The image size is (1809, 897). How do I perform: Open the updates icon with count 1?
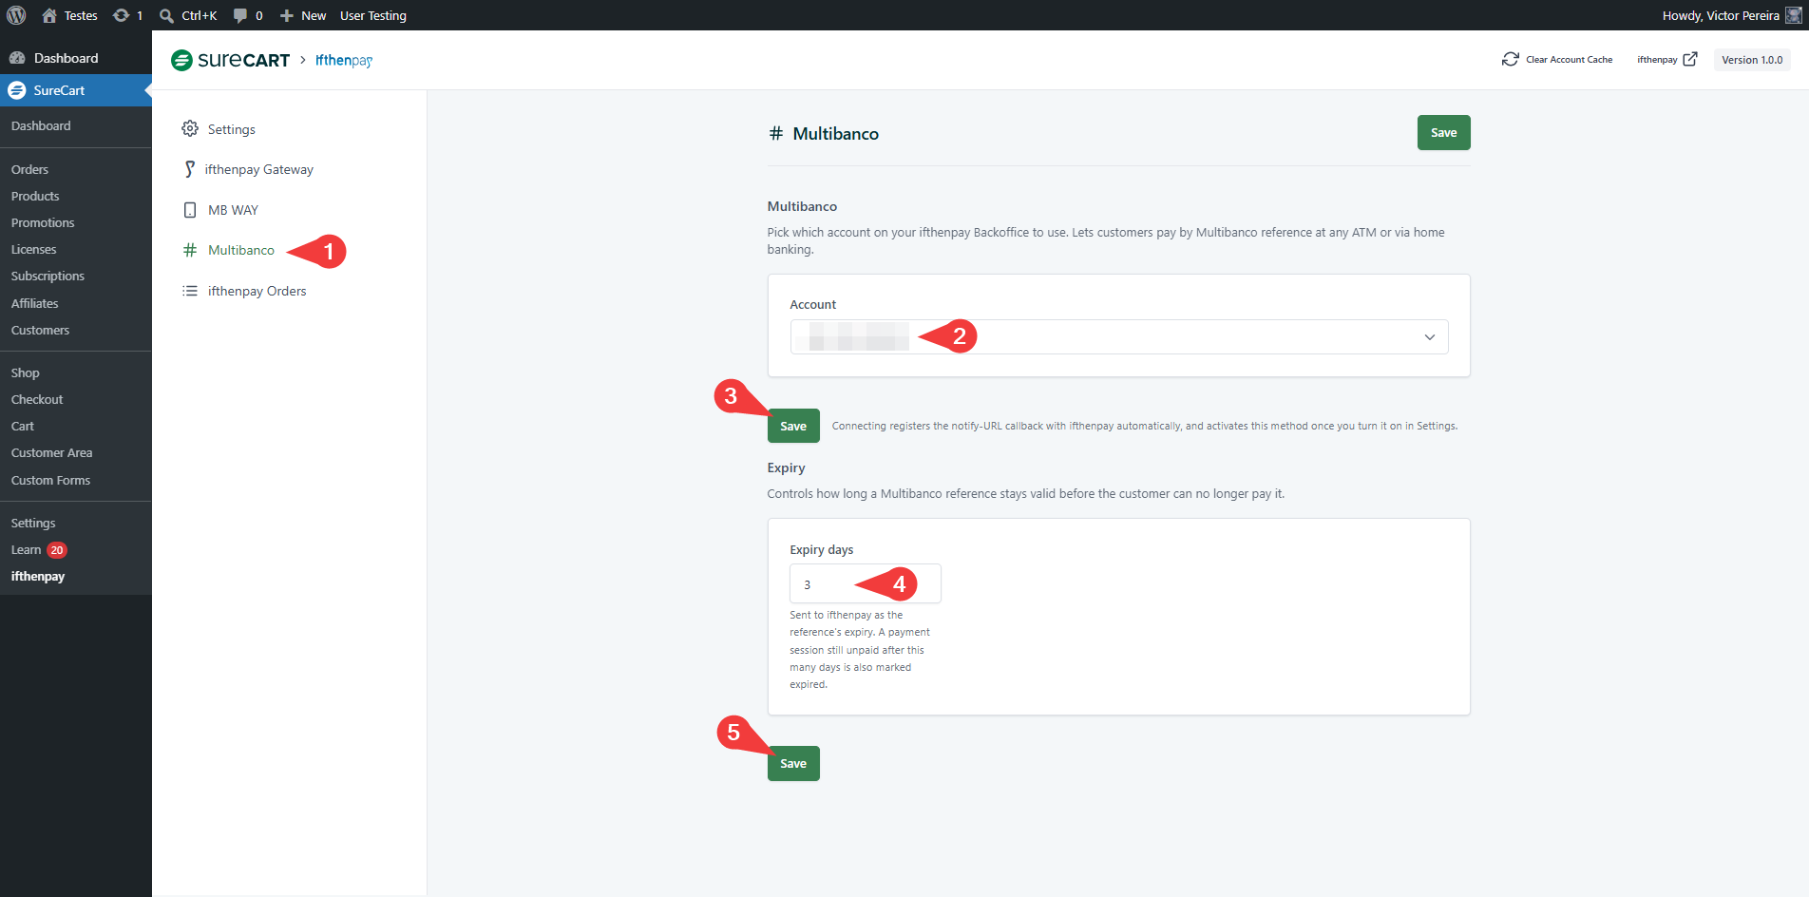[121, 15]
